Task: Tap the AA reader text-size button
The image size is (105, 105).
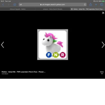Action: (x=21, y=4)
